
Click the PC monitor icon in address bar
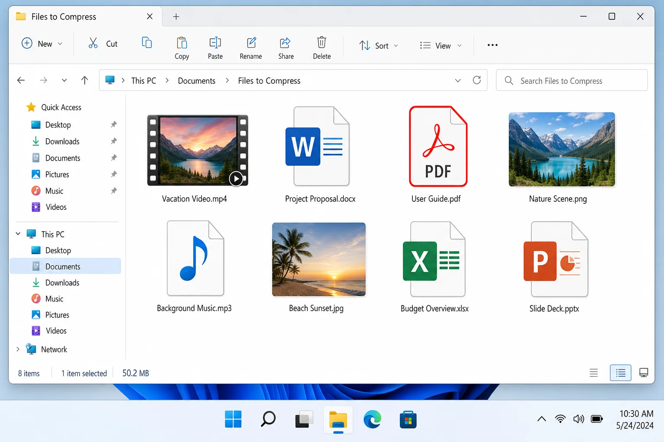click(x=110, y=80)
